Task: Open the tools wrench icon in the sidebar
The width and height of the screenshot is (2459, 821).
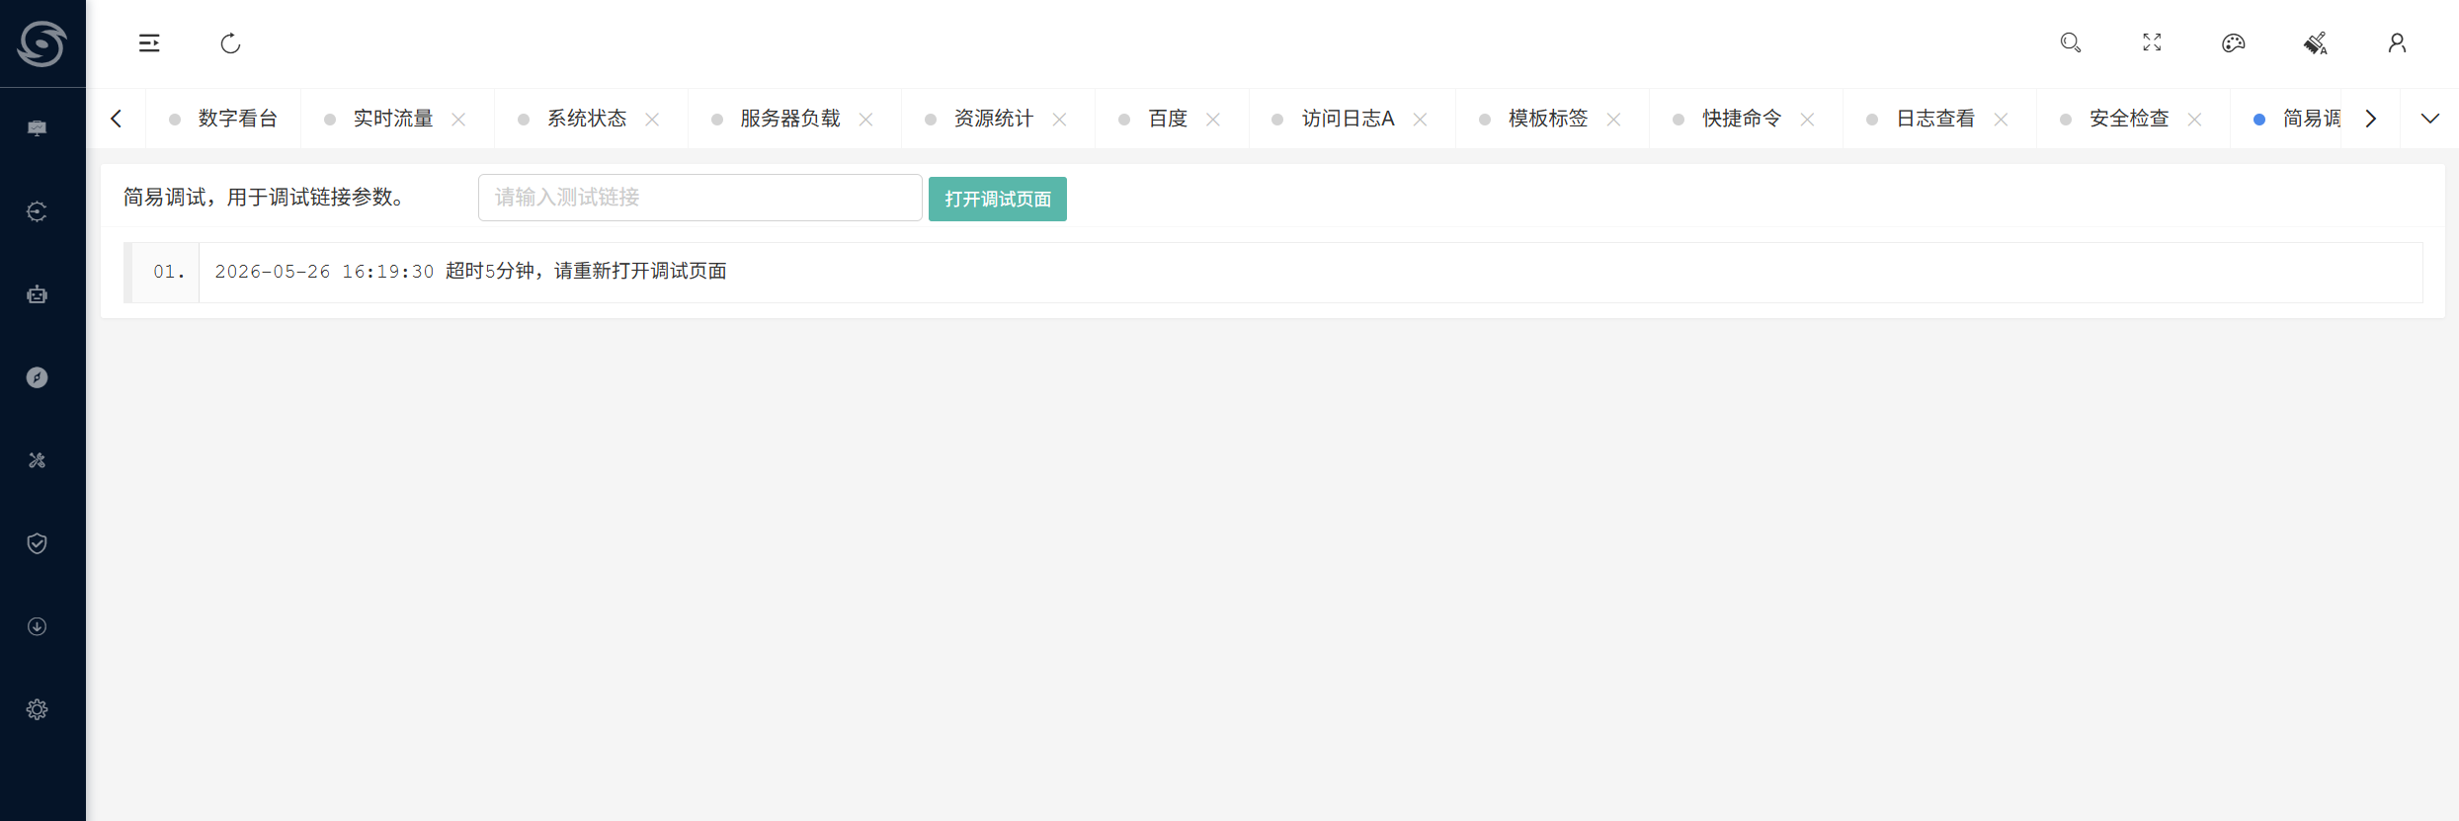Action: tap(38, 460)
